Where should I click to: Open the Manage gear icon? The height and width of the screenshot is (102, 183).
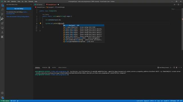click(2, 97)
